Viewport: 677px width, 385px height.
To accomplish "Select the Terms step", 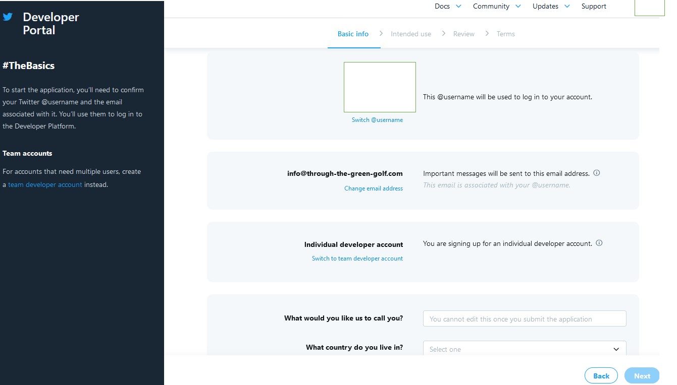I will 505,34.
